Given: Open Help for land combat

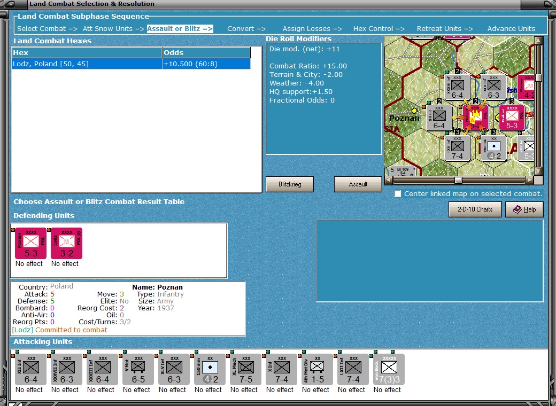Looking at the screenshot, I should click(x=524, y=209).
